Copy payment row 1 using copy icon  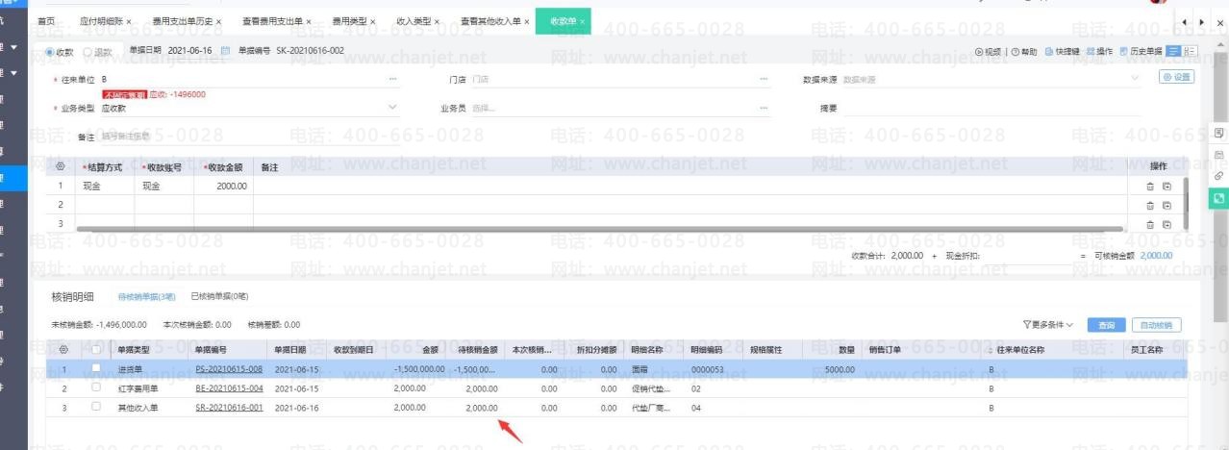tap(1166, 187)
